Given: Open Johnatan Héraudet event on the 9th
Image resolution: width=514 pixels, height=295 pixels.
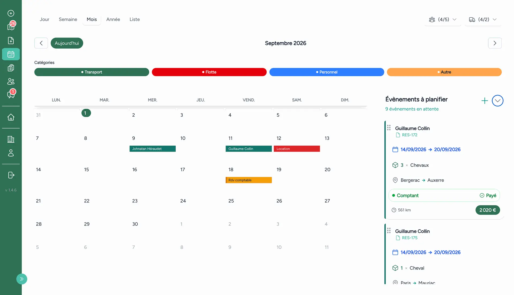Looking at the screenshot, I should (153, 149).
